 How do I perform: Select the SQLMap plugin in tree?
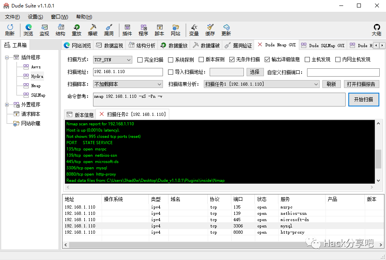38,95
